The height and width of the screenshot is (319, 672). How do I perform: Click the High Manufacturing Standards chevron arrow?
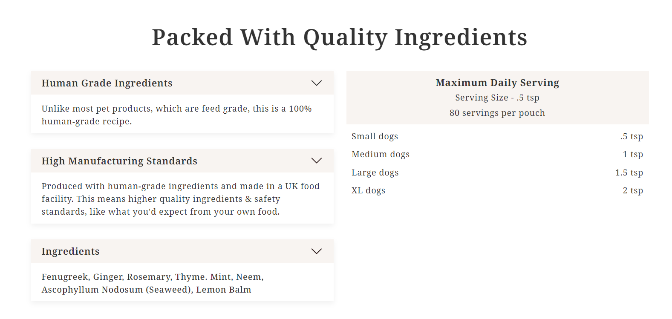click(x=316, y=161)
